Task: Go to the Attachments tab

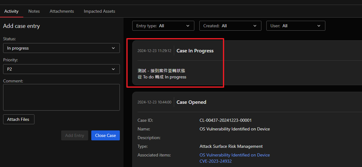Action: click(62, 11)
